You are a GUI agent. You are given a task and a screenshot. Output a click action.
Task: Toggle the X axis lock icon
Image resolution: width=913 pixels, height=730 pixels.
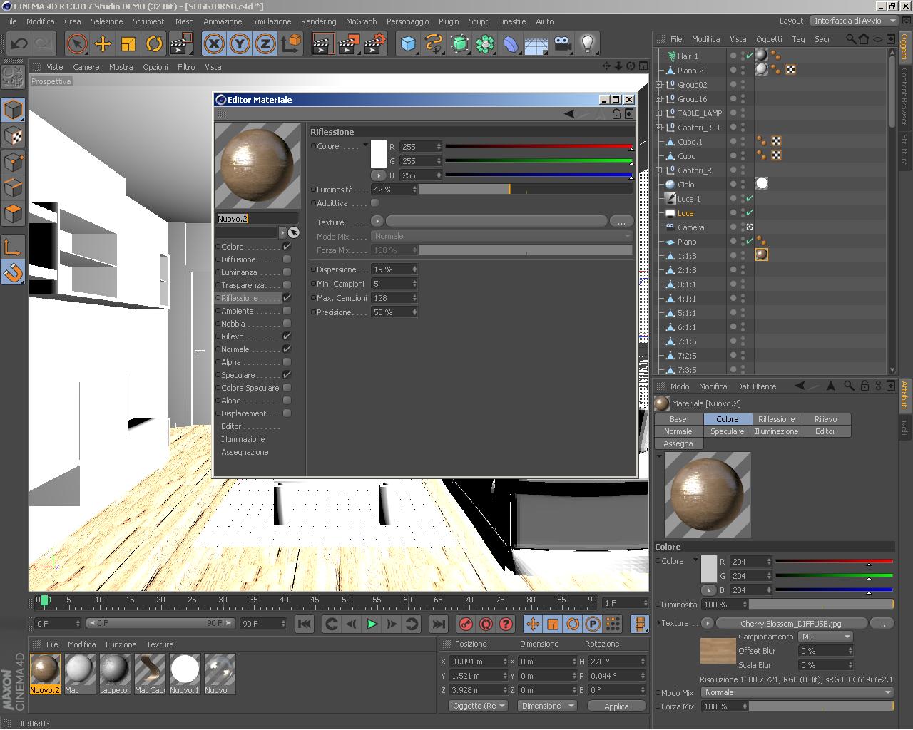click(214, 44)
